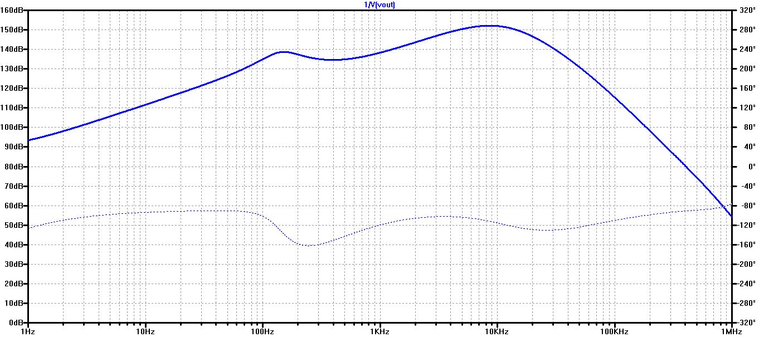This screenshot has height=337, width=759.
Task: Click the 110dB magnitude axis label
Action: click(12, 108)
